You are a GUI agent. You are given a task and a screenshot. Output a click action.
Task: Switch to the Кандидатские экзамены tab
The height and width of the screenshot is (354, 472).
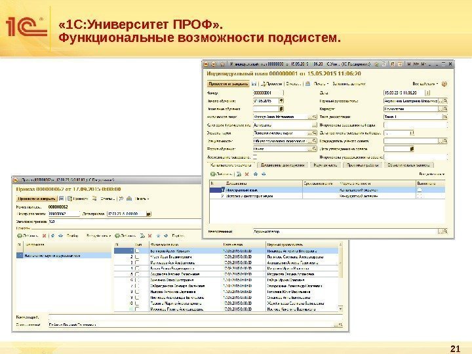click(x=231, y=165)
